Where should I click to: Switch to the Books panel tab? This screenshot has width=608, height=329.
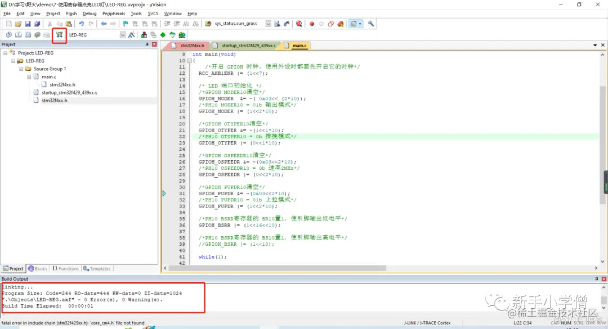tap(38, 269)
